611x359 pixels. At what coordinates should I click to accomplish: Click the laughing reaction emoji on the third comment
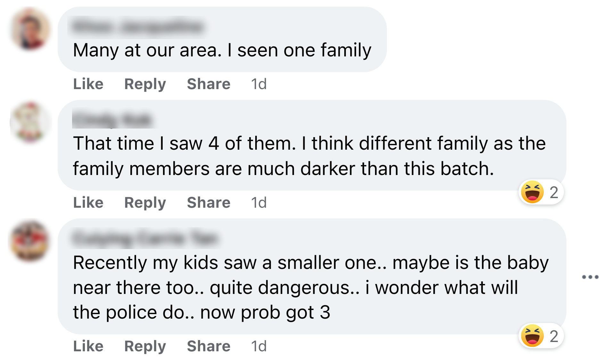[x=532, y=336]
